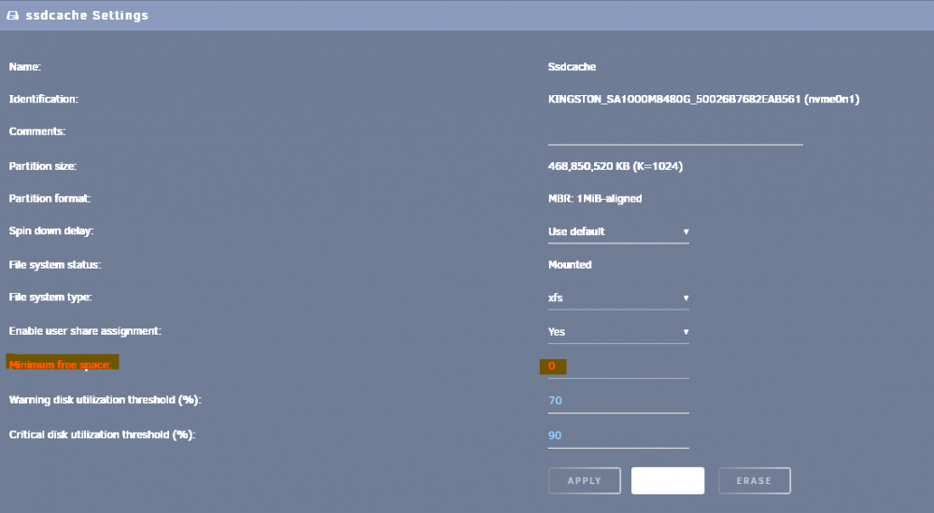This screenshot has height=513, width=934.
Task: Click the KINGSTON device identification text
Action: pos(703,100)
